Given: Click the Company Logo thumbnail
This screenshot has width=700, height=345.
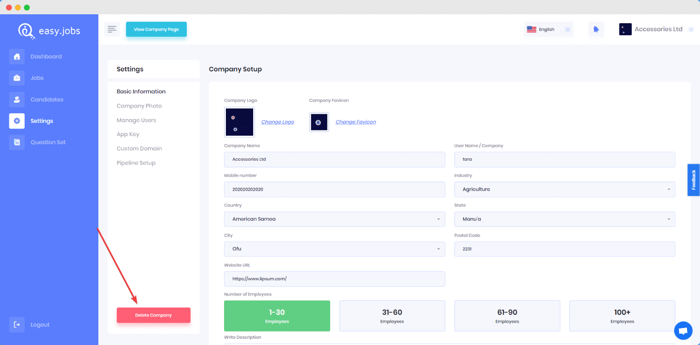Looking at the screenshot, I should click(239, 122).
